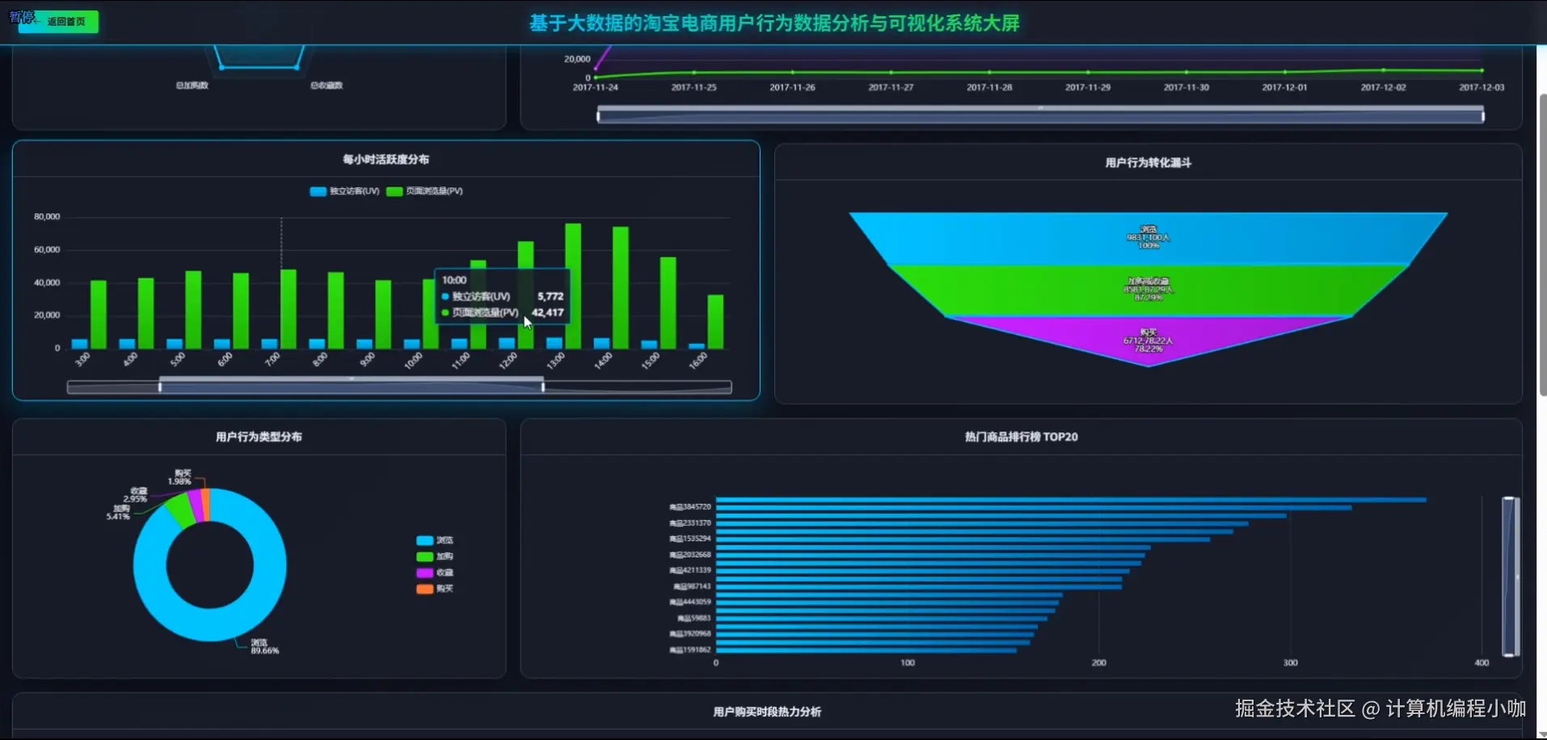The image size is (1547, 740).
Task: Click right handle of hourly chart zoom slider
Action: [543, 387]
